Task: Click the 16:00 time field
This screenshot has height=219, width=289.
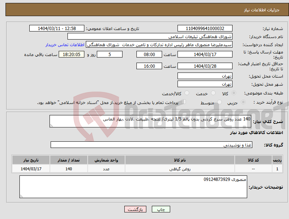Action: (x=149, y=66)
